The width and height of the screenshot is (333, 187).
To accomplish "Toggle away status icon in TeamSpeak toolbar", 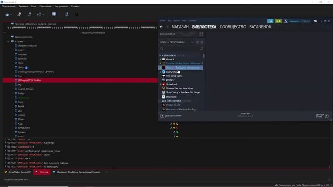I will coord(29,15).
